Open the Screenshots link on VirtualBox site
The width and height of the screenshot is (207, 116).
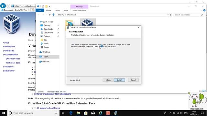[x=9, y=46]
